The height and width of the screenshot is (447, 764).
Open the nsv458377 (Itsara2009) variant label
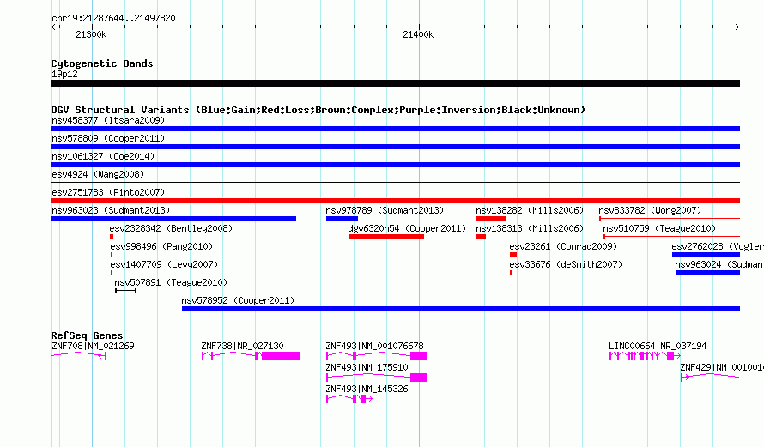(x=108, y=120)
